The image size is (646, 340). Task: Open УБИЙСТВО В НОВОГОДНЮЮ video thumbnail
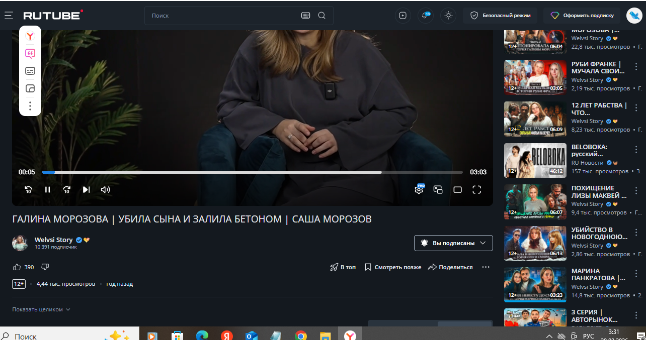[x=535, y=243]
